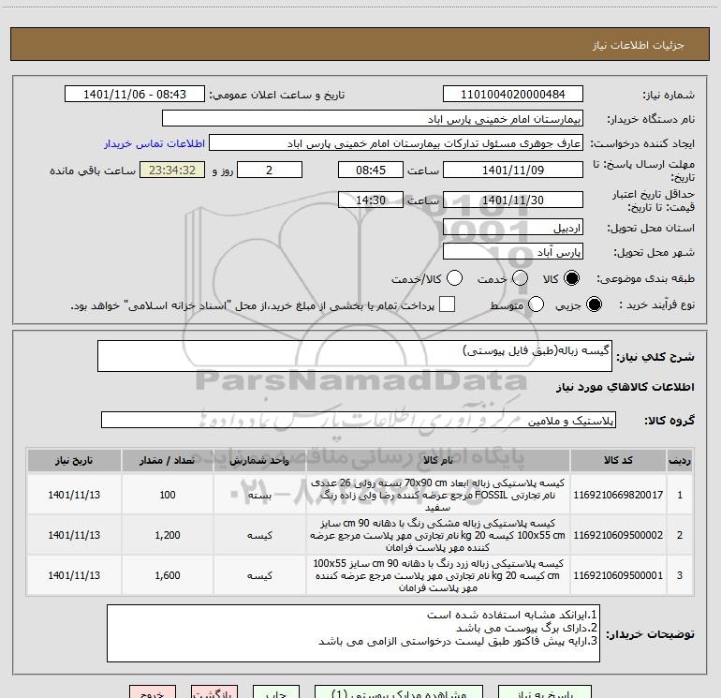Click the بسته unit cell in row 1
Image resolution: width=721 pixels, height=698 pixels.
(x=259, y=495)
